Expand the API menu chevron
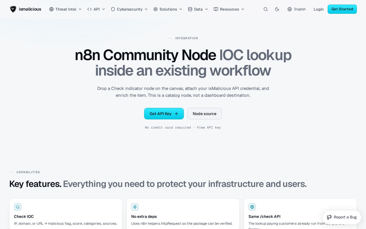This screenshot has width=366, height=229. pyautogui.click(x=104, y=9)
